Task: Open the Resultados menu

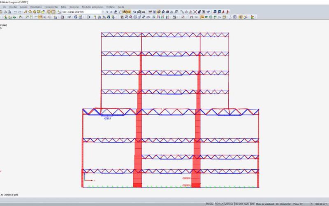Action: 36,7
